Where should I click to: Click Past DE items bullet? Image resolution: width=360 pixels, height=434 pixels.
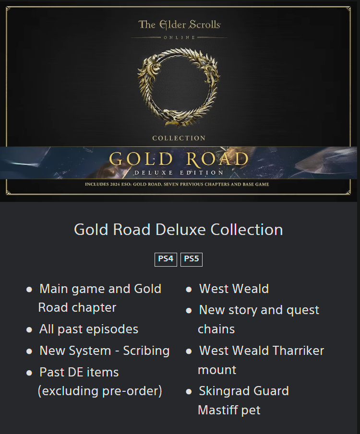[x=94, y=381]
